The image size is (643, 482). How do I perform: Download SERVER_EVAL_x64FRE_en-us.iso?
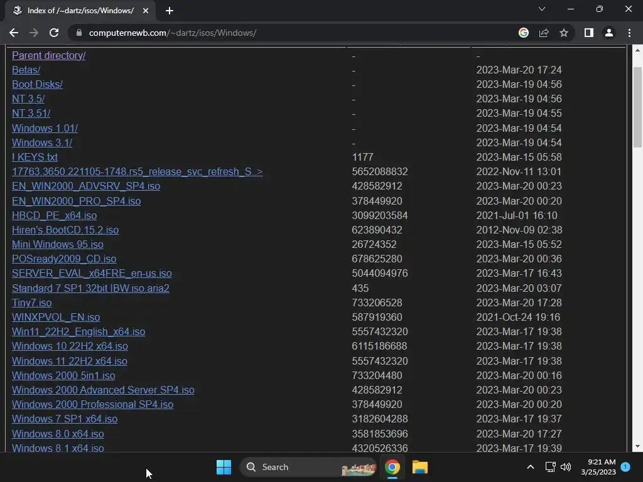(x=92, y=274)
